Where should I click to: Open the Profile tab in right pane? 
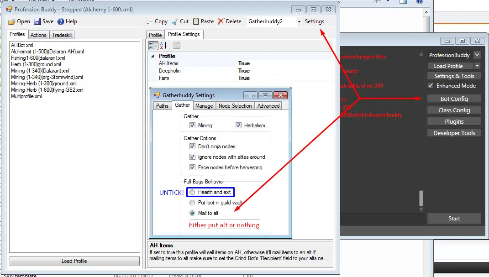point(155,35)
